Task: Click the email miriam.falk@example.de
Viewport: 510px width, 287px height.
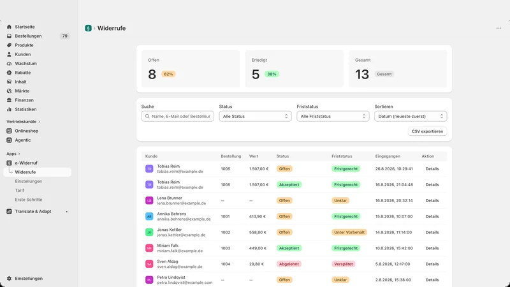Action: click(180, 251)
